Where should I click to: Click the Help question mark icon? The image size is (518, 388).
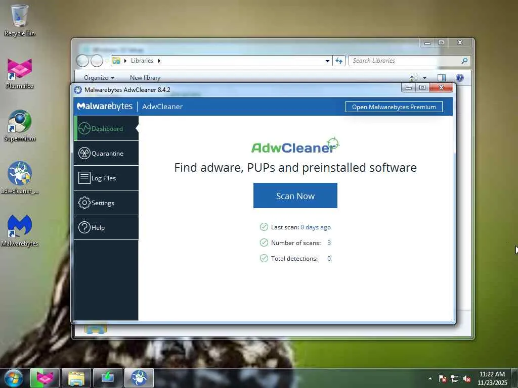[x=84, y=227]
